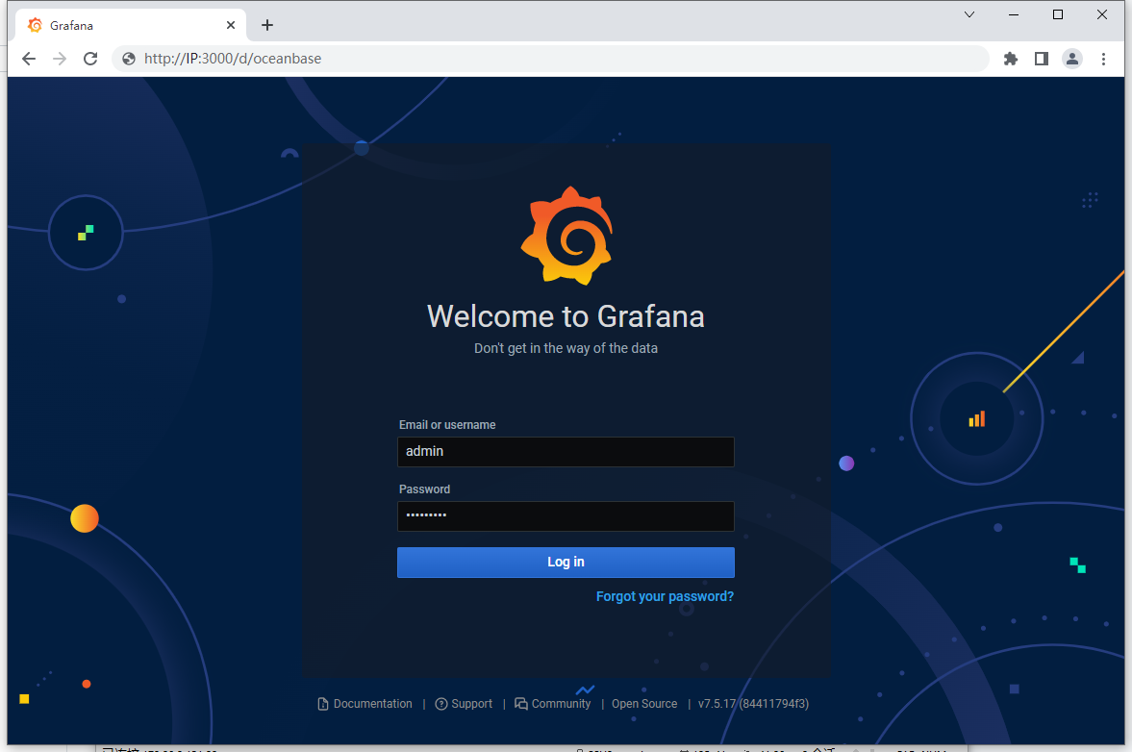Maximize the browser window
Screen dimensions: 1132x752
click(x=1058, y=14)
